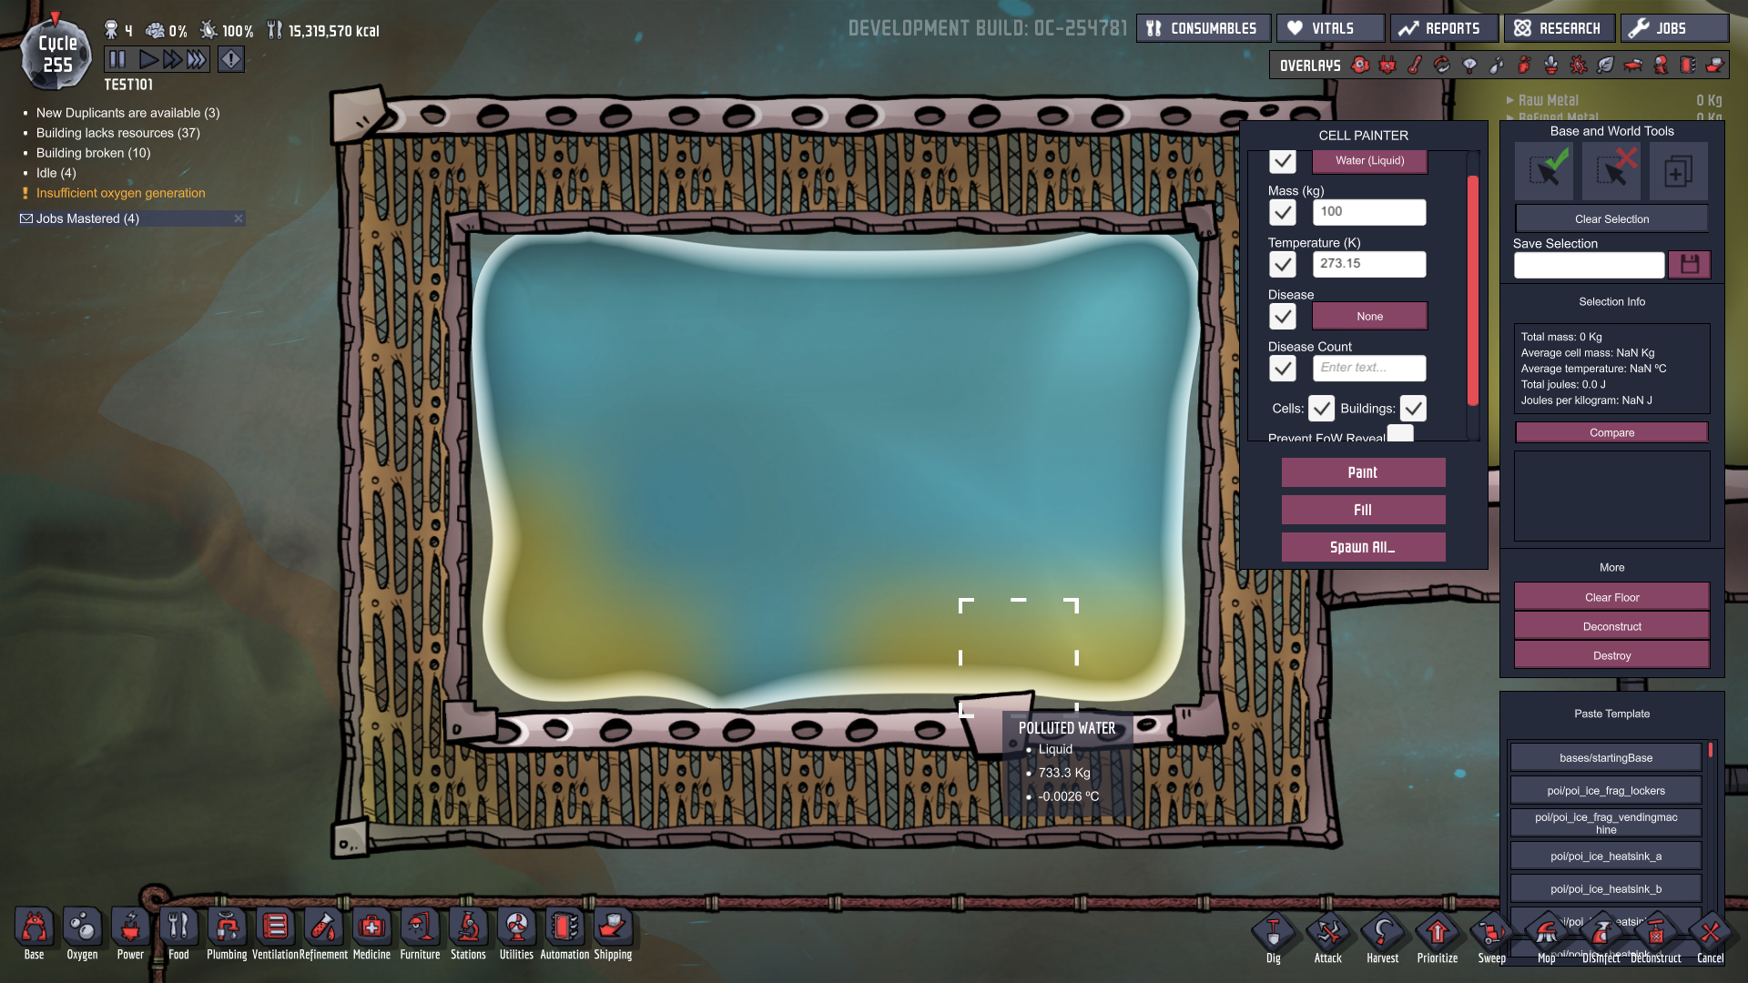The width and height of the screenshot is (1748, 983).
Task: Select the Sweep tool
Action: coord(1491,934)
